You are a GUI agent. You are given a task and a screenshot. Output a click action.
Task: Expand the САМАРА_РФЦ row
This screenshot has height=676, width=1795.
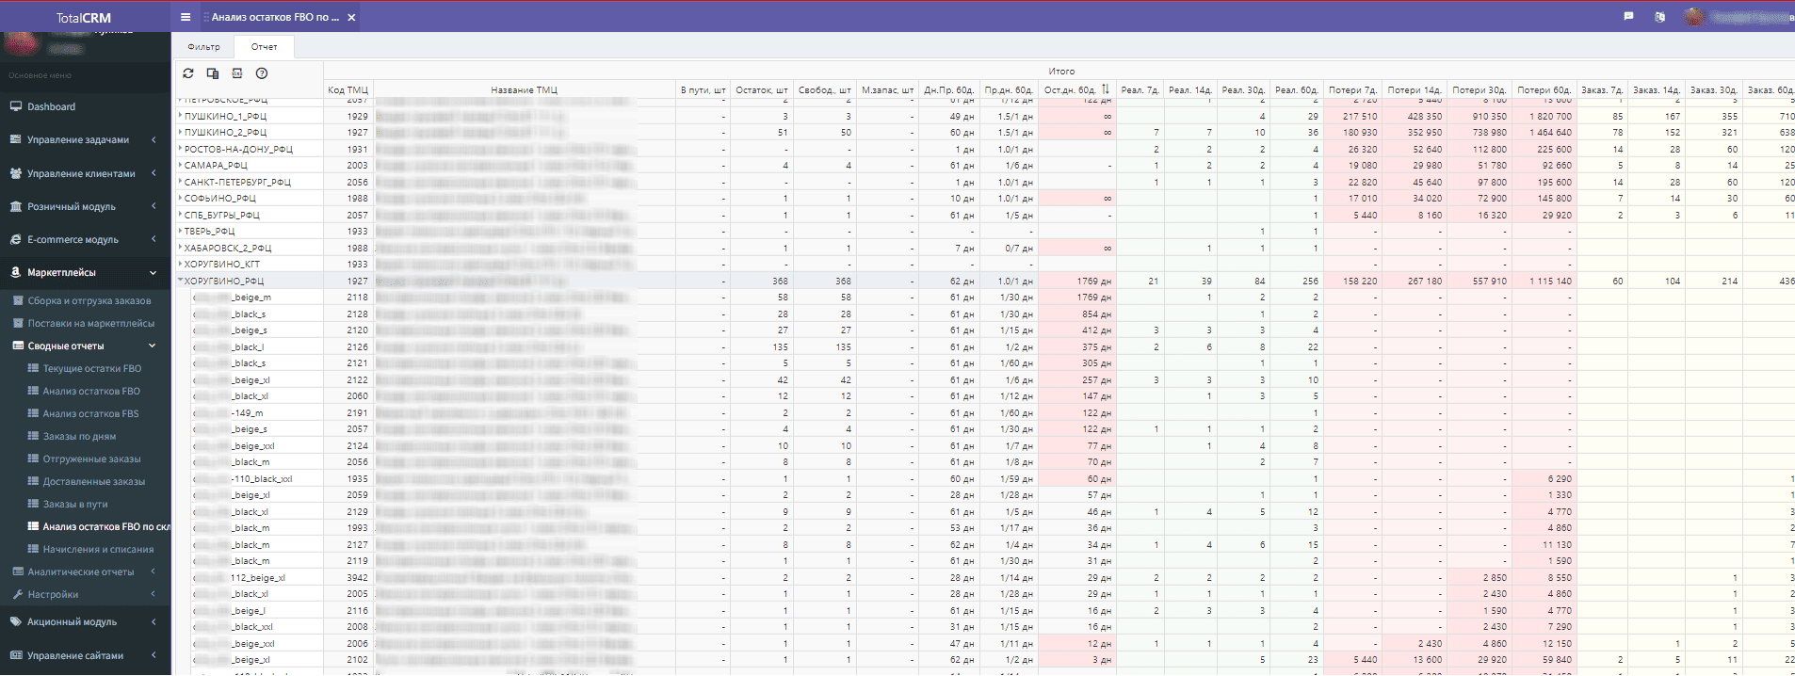coord(180,165)
